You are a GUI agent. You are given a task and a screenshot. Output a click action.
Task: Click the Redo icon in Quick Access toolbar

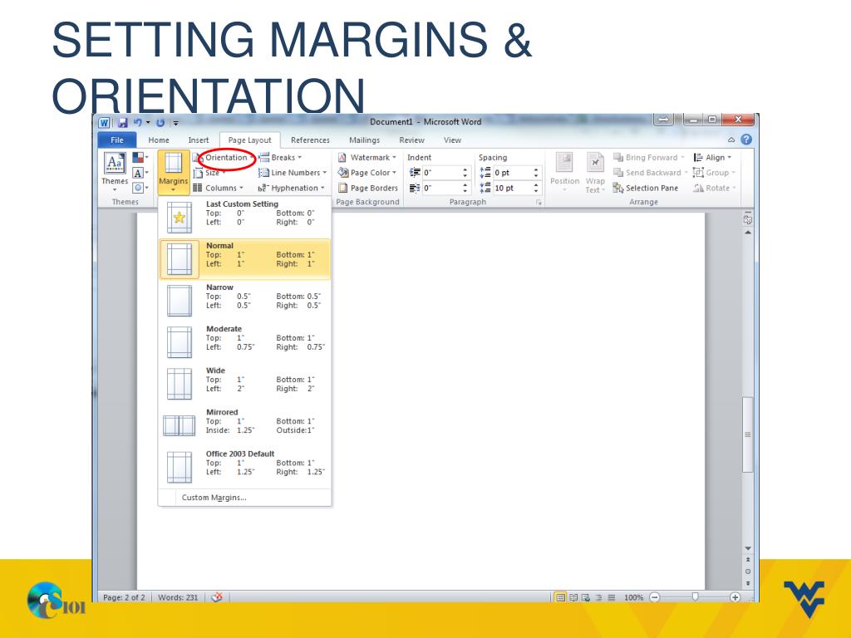(160, 123)
